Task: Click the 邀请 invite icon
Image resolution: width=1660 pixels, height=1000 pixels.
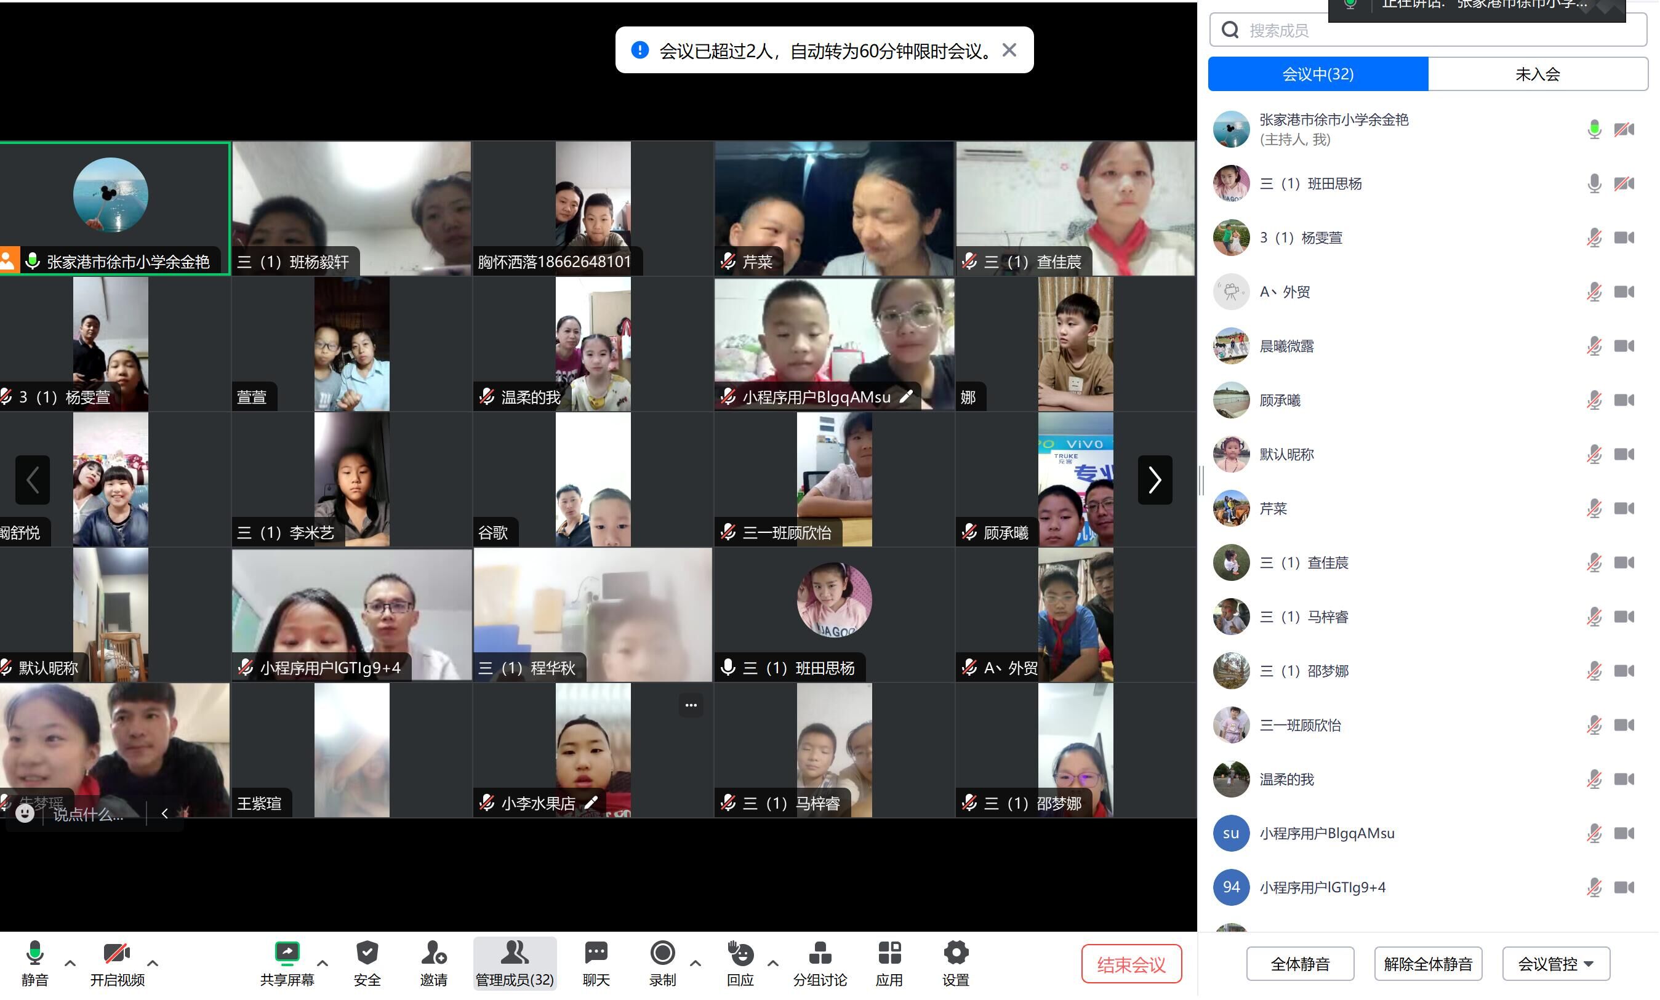Action: pyautogui.click(x=433, y=953)
